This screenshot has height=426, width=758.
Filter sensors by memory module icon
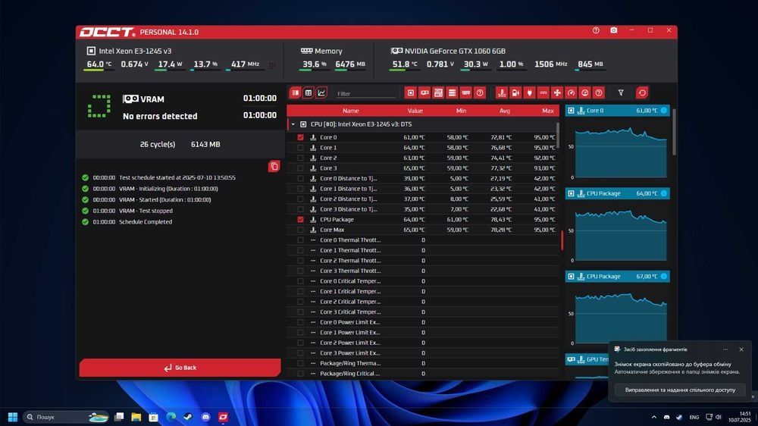[466, 92]
